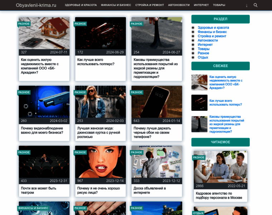The height and width of the screenshot is (215, 272).
Task: Open Стройка и ремонт in top menu
Action: (x=150, y=5)
